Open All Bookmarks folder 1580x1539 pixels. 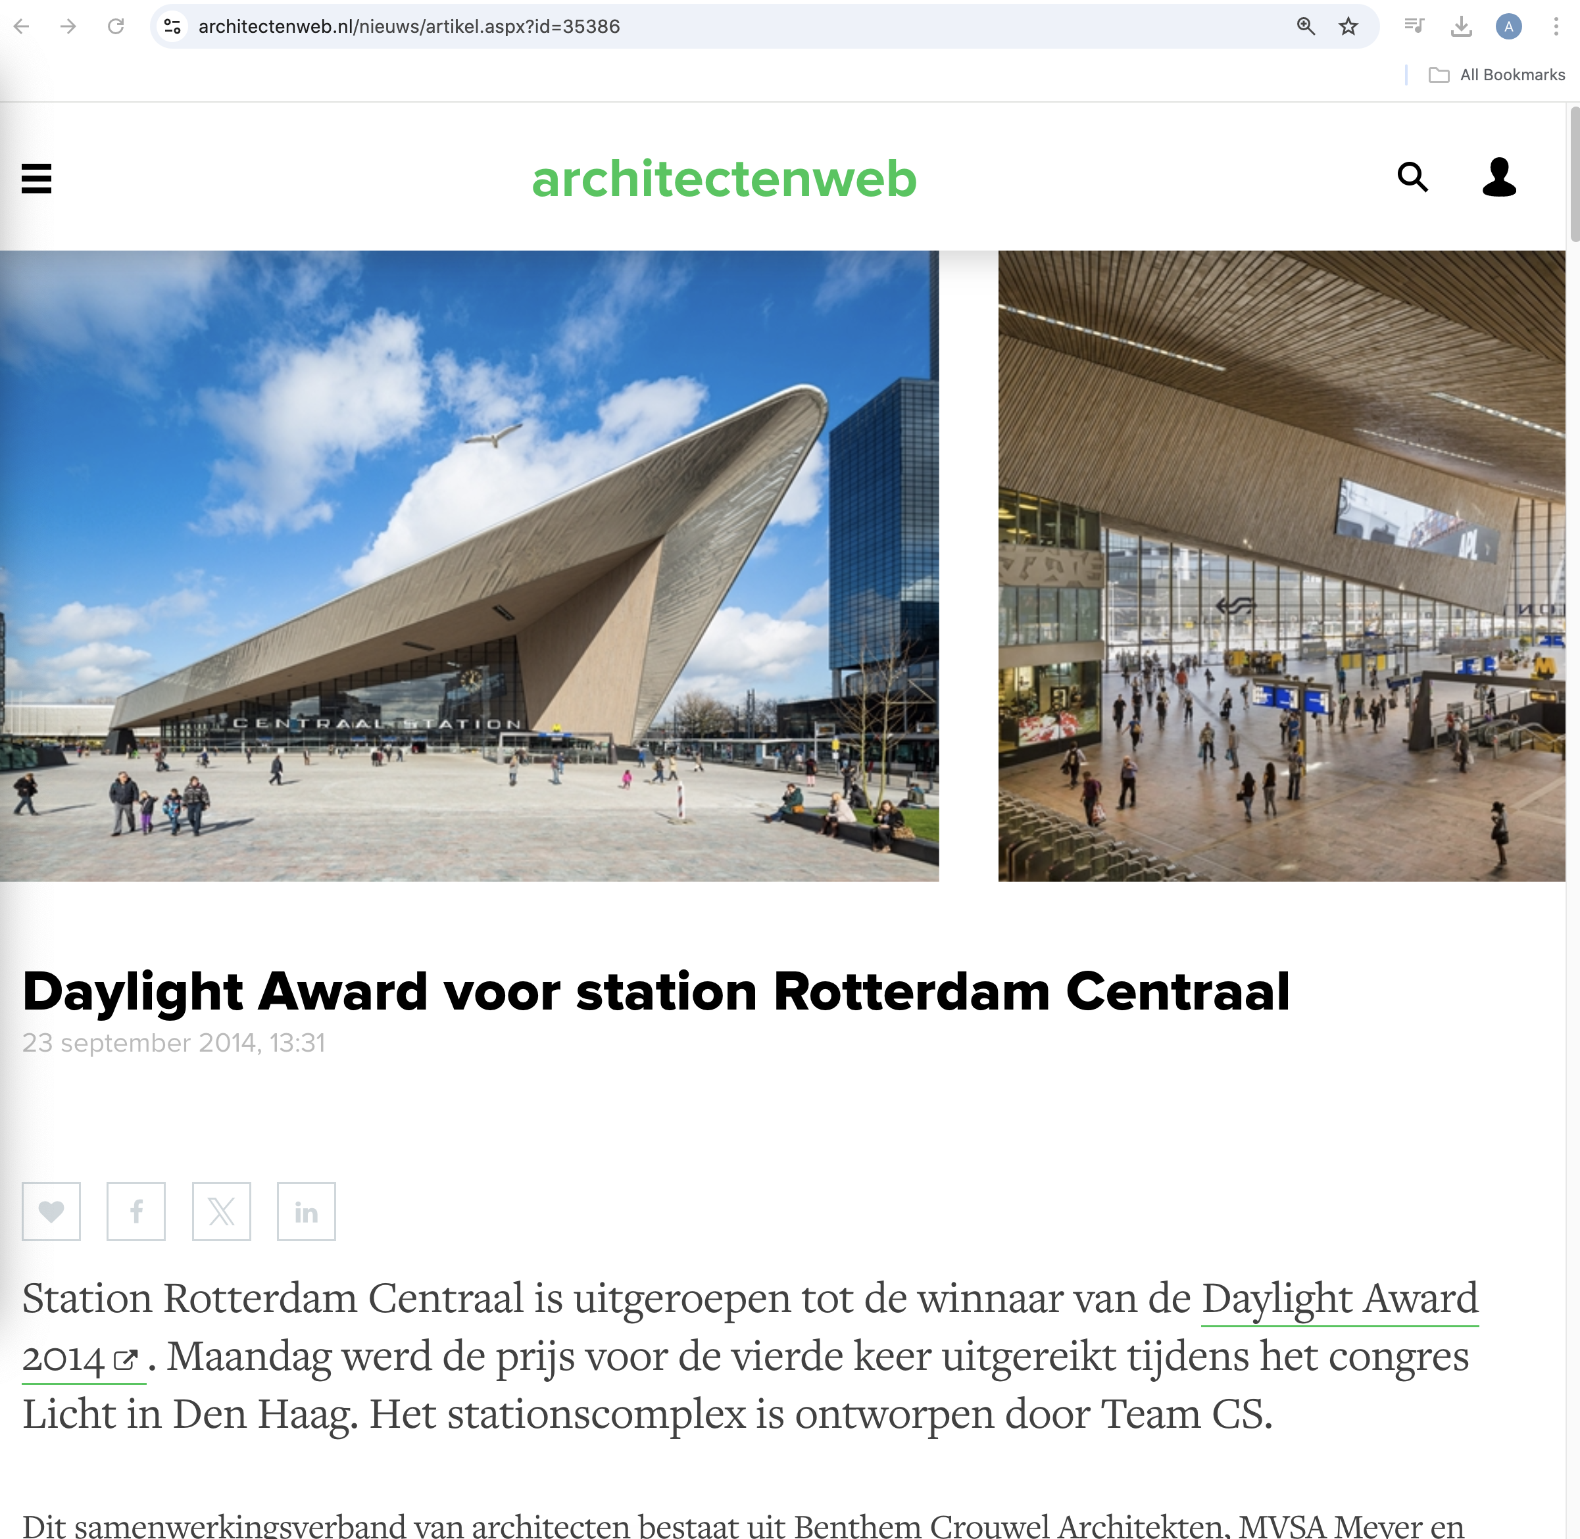click(1496, 75)
